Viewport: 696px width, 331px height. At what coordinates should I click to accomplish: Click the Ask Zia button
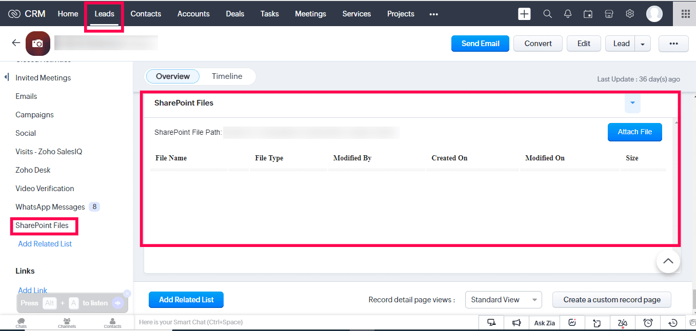[545, 323]
